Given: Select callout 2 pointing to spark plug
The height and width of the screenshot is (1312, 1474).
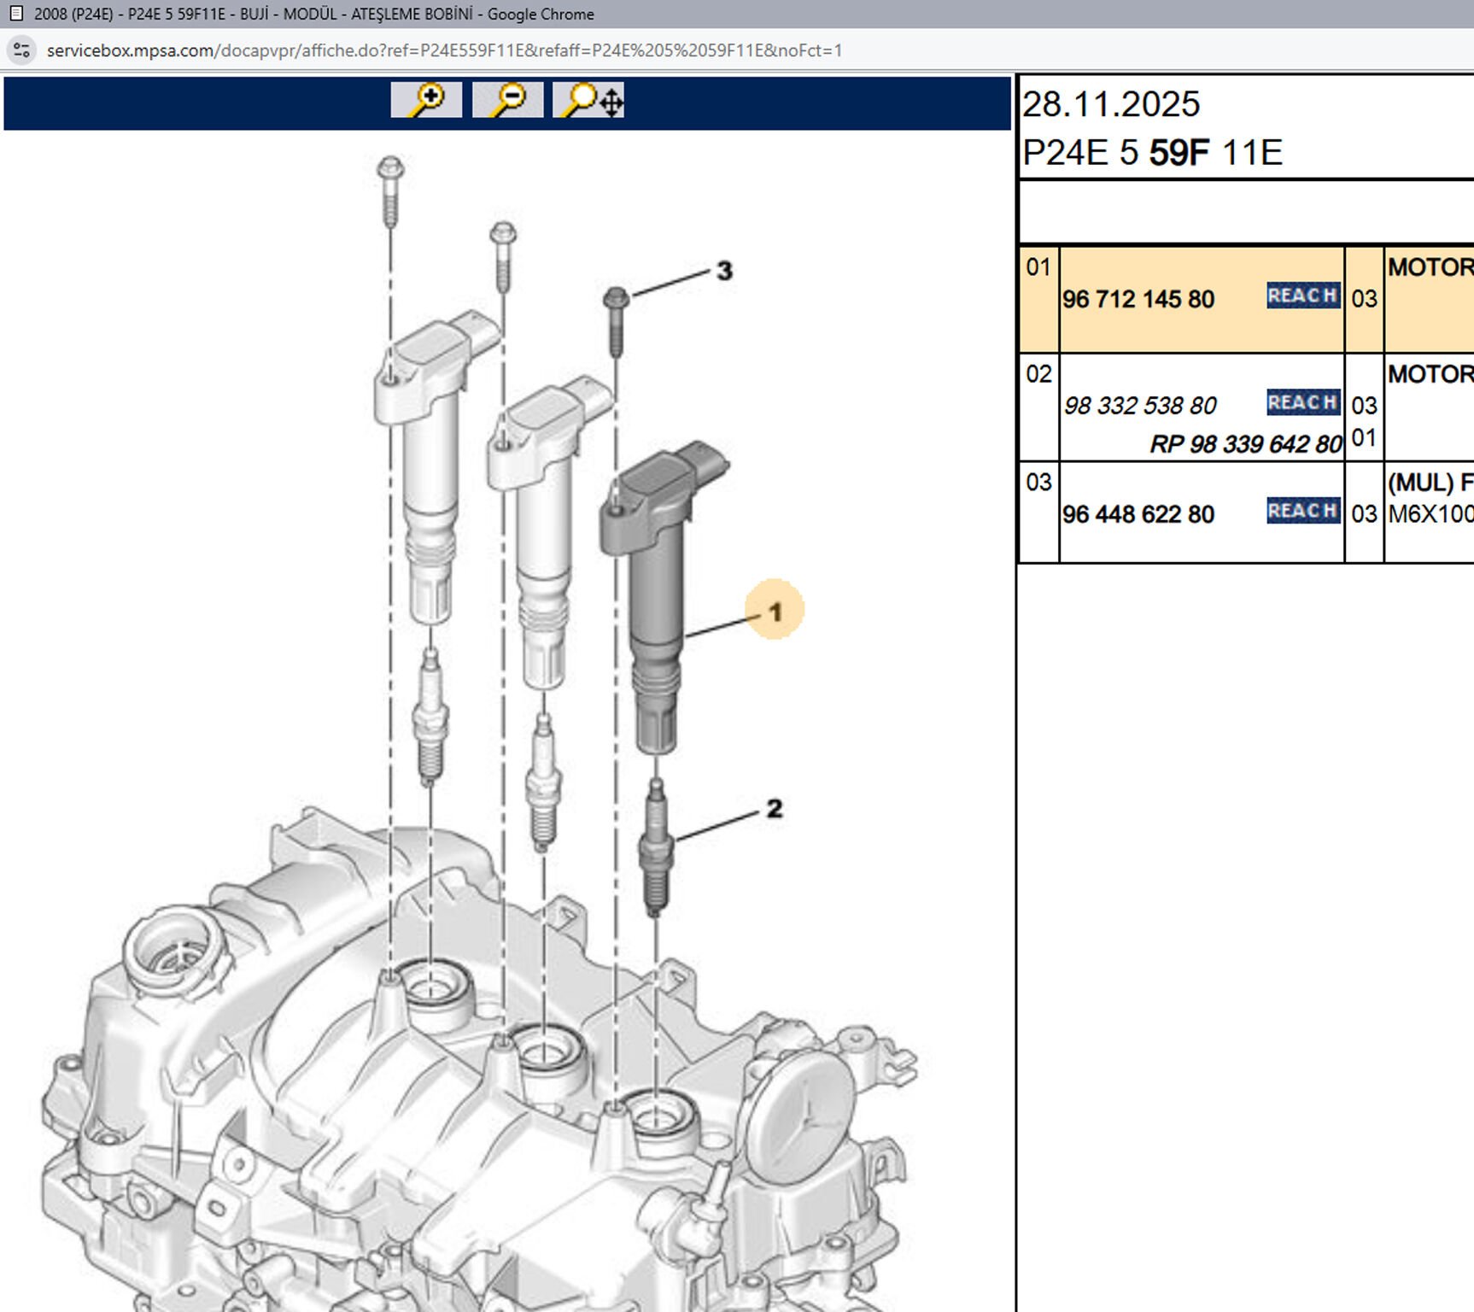Looking at the screenshot, I should point(774,808).
